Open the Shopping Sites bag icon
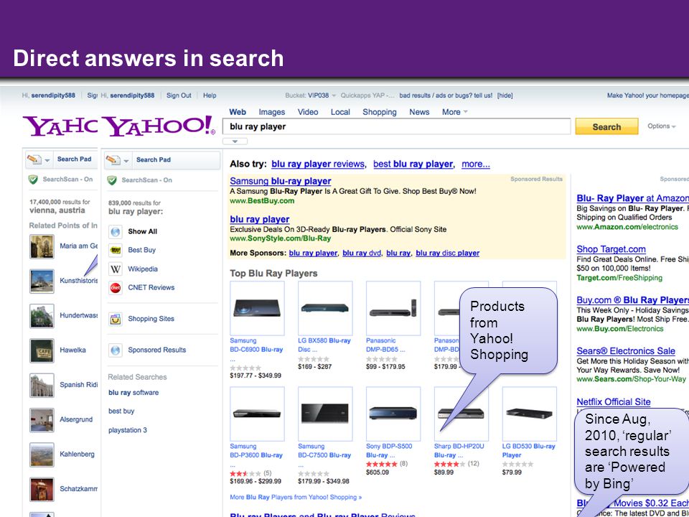 [x=115, y=319]
